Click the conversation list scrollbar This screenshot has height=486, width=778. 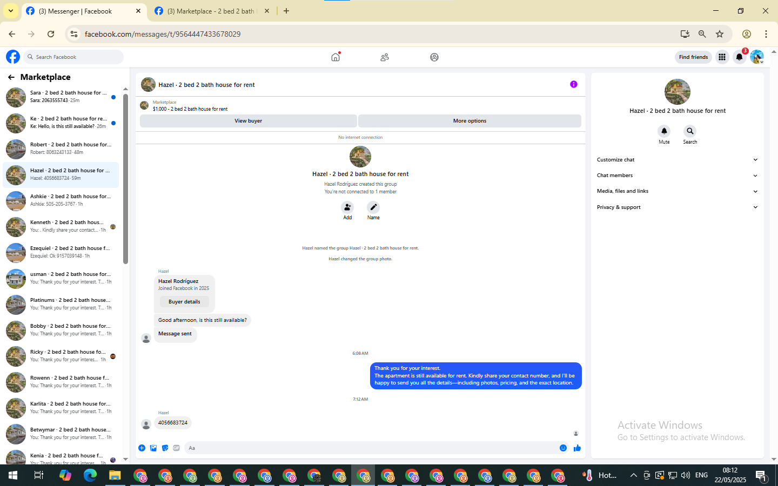click(125, 179)
